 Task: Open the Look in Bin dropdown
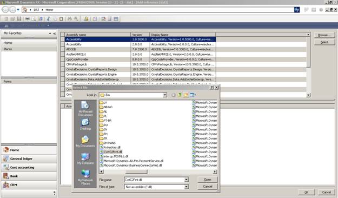tap(165, 95)
